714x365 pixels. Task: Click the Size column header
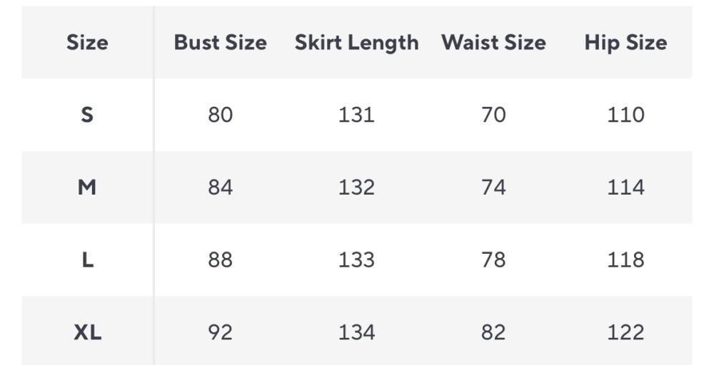coord(87,43)
